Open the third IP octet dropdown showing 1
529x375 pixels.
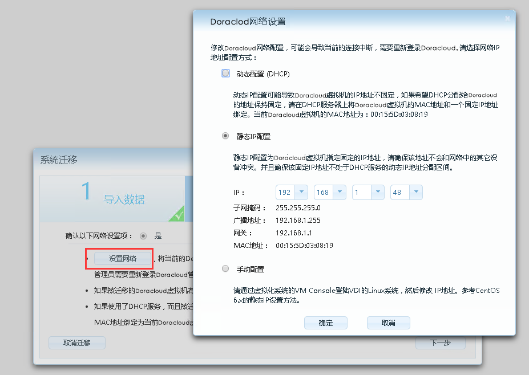[x=378, y=192]
